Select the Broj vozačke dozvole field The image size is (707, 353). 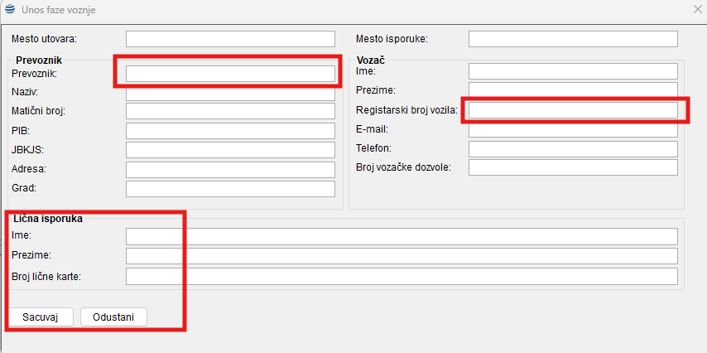(x=573, y=167)
